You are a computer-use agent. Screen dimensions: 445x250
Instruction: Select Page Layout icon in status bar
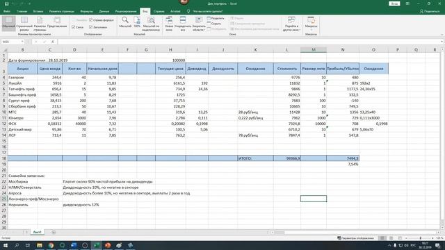tap(391, 238)
